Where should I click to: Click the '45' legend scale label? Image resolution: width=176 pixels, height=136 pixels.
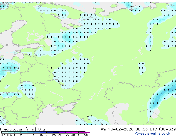[79, 135]
